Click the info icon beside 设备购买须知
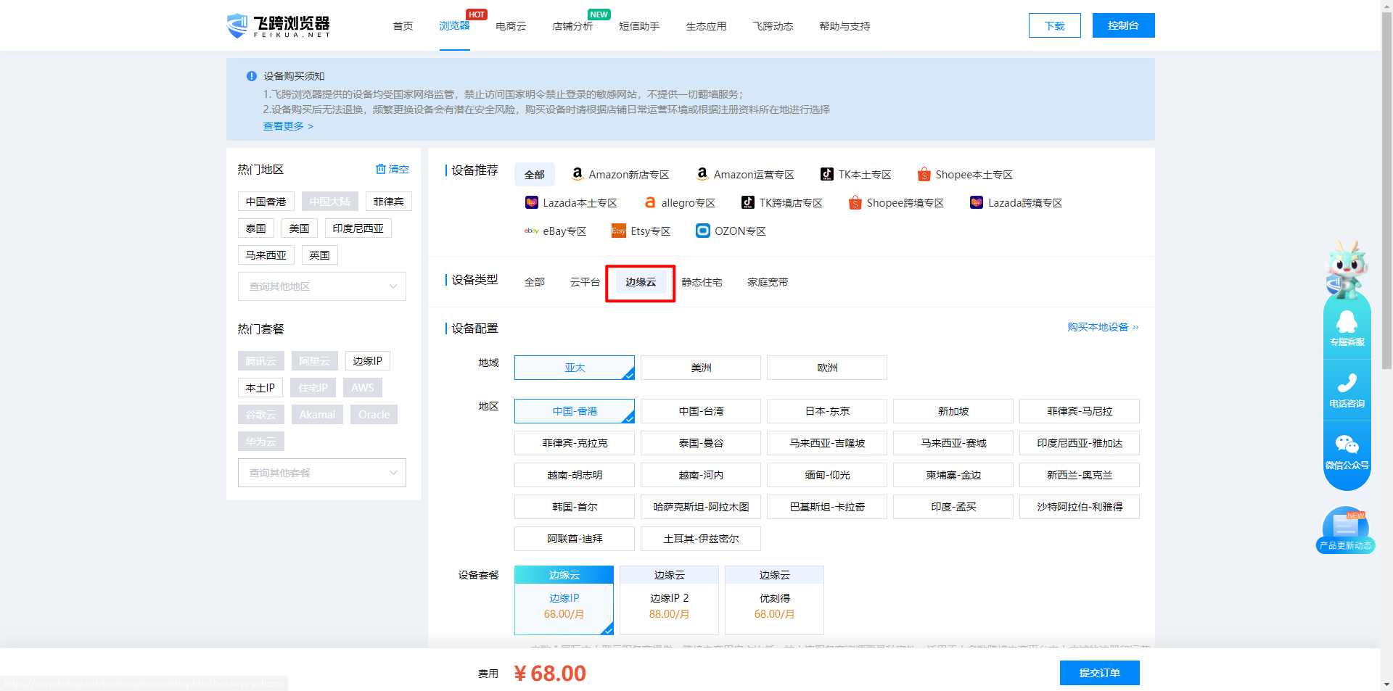Image resolution: width=1393 pixels, height=691 pixels. coord(252,76)
